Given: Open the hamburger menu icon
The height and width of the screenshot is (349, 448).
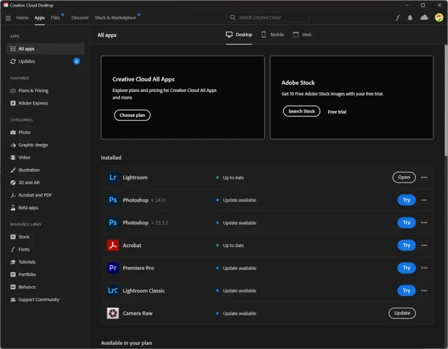Looking at the screenshot, I should click(x=8, y=18).
